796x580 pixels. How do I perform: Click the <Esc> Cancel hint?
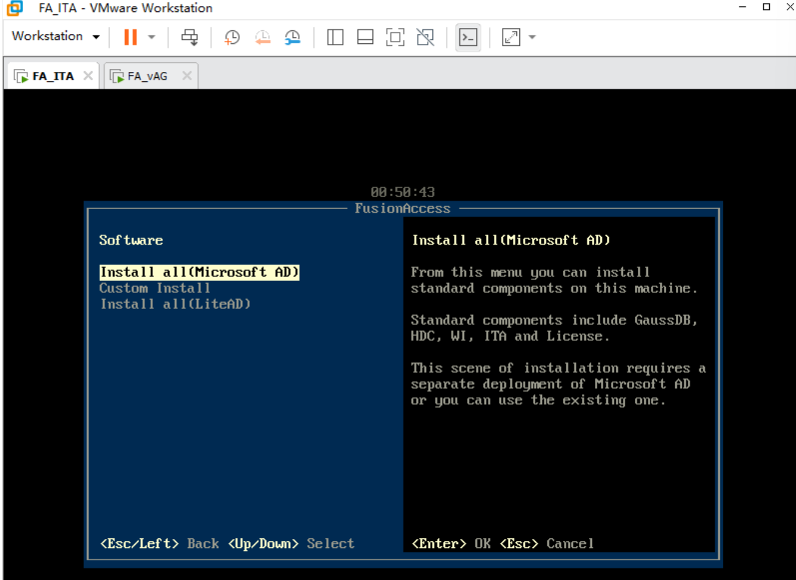tap(547, 543)
